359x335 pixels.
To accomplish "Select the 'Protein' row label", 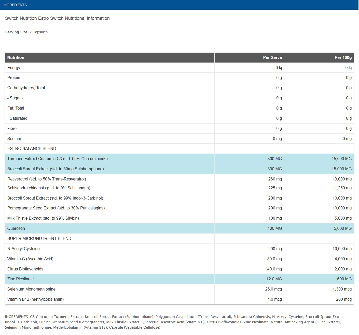I will (x=14, y=78).
